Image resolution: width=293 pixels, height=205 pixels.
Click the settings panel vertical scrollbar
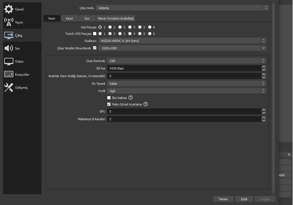coord(273,98)
